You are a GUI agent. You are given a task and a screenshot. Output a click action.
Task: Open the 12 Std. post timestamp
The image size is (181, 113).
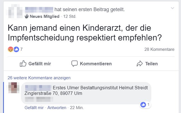click(70, 16)
